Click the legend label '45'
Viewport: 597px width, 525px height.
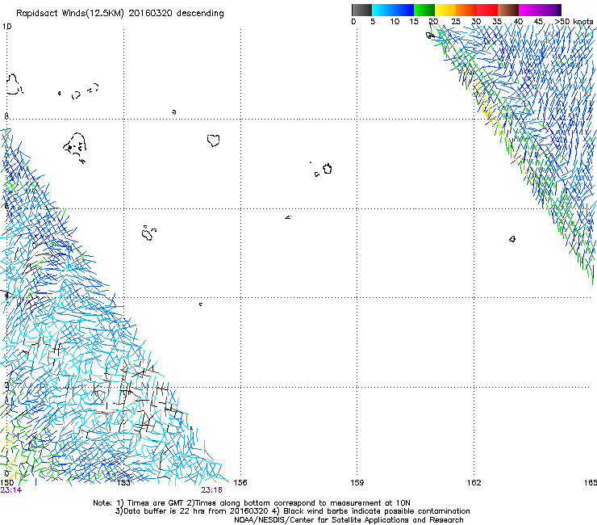538,21
